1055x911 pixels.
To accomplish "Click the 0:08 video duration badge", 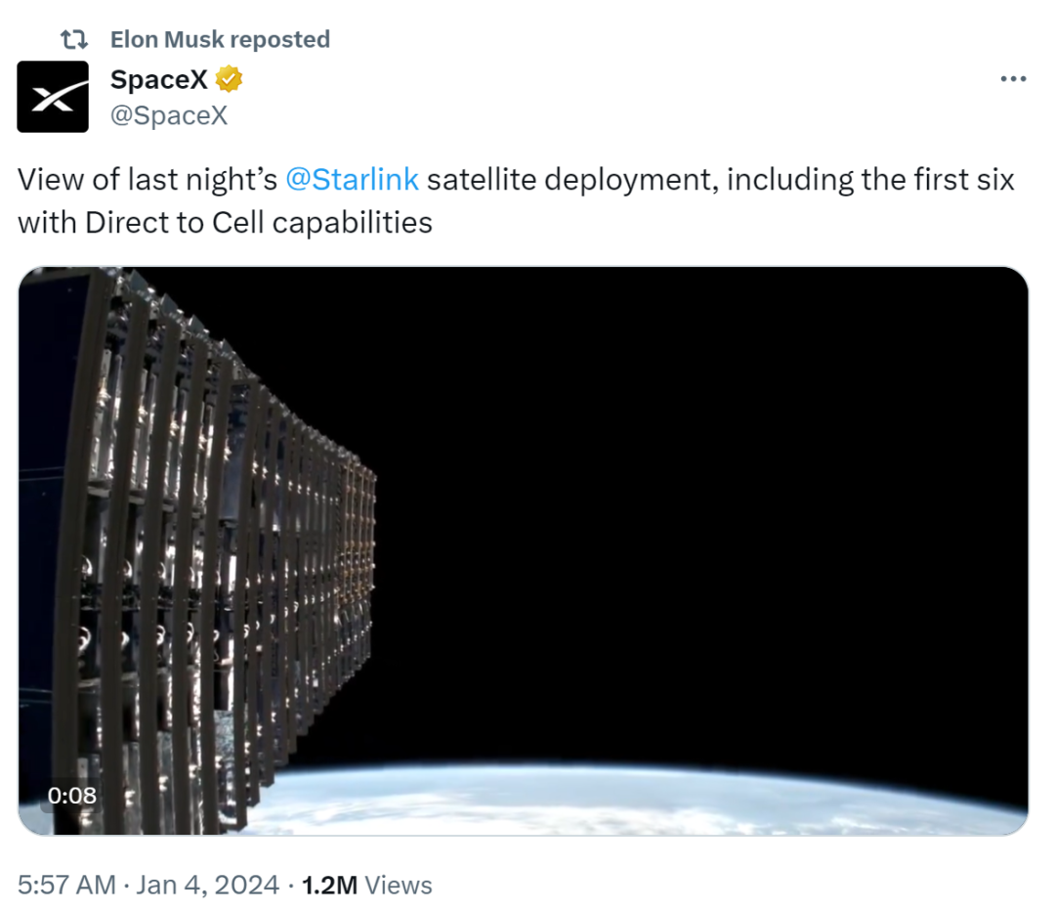I will tap(72, 796).
